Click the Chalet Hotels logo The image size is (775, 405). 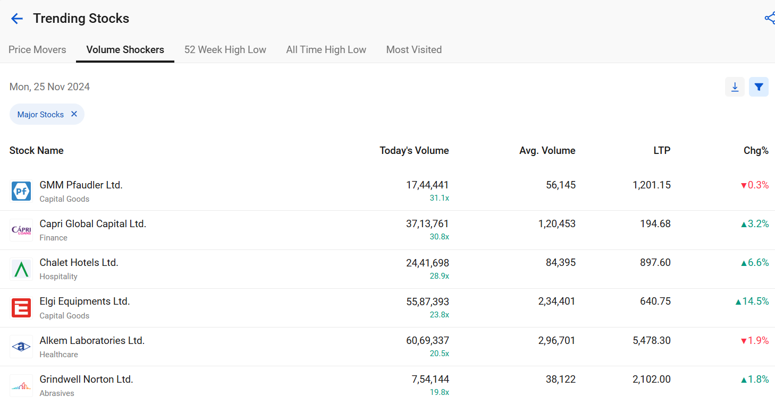coord(21,269)
